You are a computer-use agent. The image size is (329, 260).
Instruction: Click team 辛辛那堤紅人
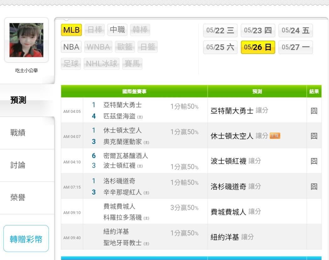[x=123, y=192]
